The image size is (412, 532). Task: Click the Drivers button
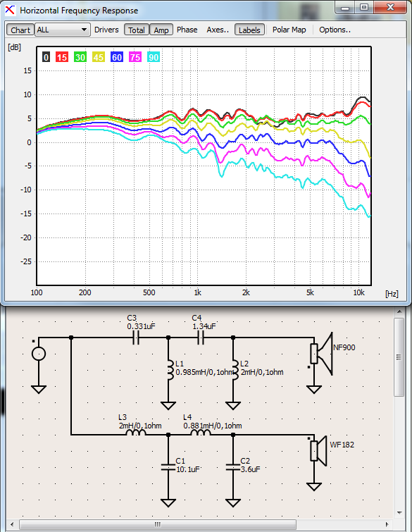(x=106, y=30)
